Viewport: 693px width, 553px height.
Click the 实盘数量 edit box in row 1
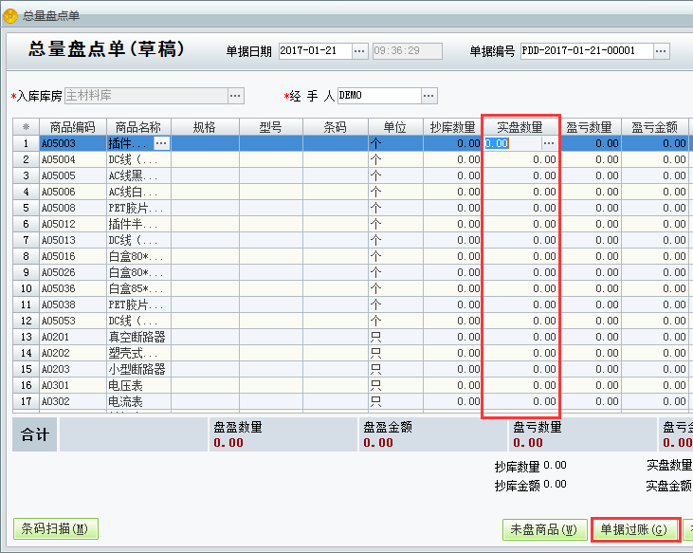tap(513, 143)
